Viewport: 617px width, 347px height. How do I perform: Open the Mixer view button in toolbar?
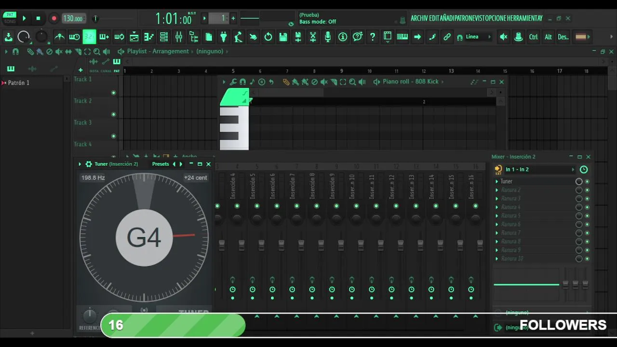pos(179,37)
